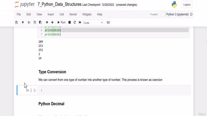Open the File menu
The image size is (207, 116).
point(19,14)
